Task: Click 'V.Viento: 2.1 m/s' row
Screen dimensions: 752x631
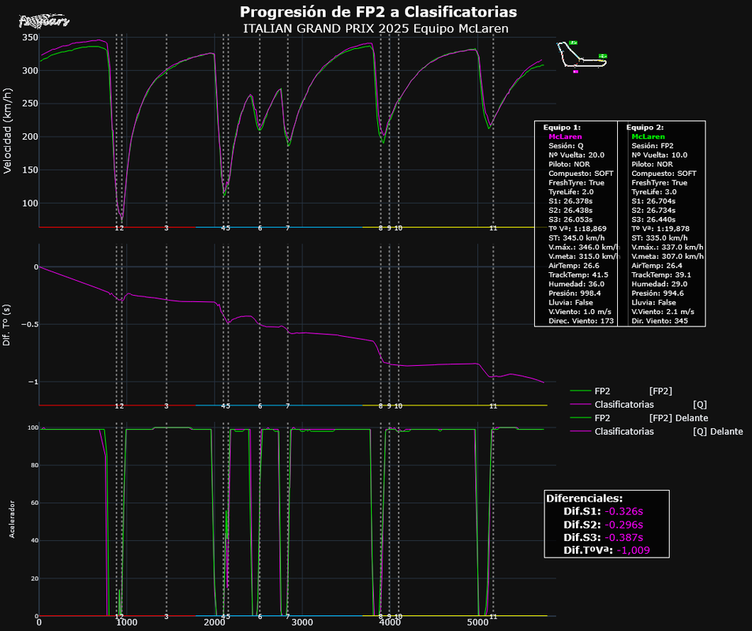Action: click(663, 312)
